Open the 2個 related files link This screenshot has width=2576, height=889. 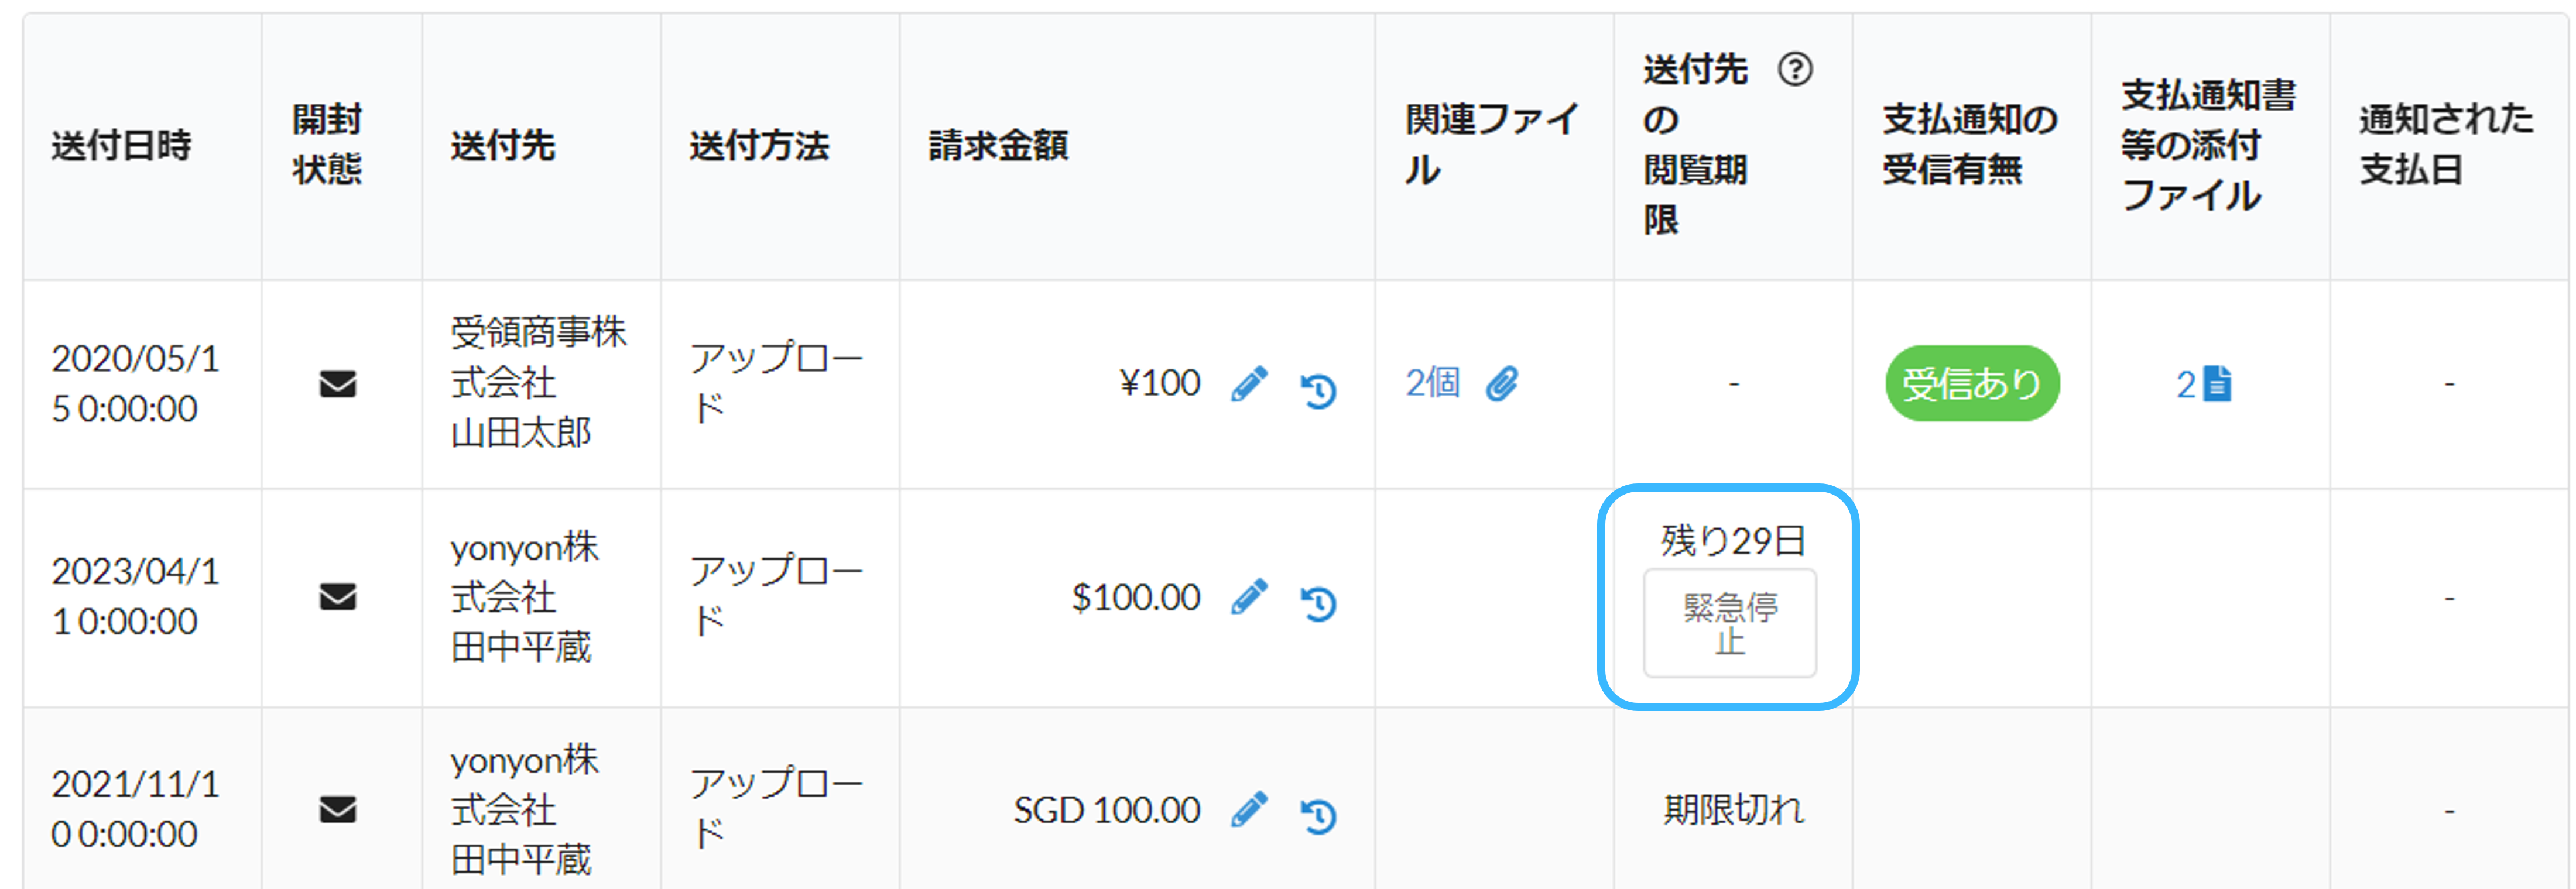(1433, 384)
